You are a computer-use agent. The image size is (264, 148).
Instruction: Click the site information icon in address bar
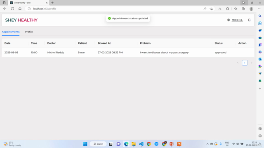point(29,9)
